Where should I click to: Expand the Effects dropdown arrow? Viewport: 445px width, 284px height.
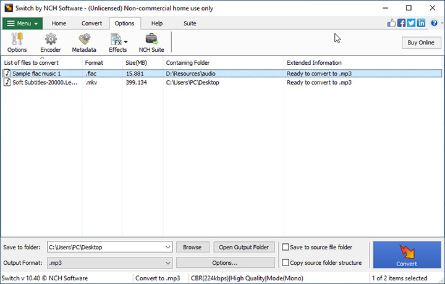click(125, 41)
